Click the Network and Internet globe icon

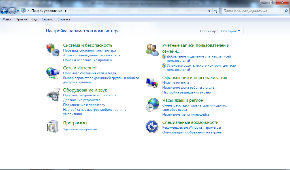53,73
